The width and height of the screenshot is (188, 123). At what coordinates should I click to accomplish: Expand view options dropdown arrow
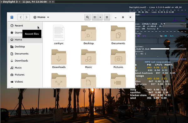[100, 17]
